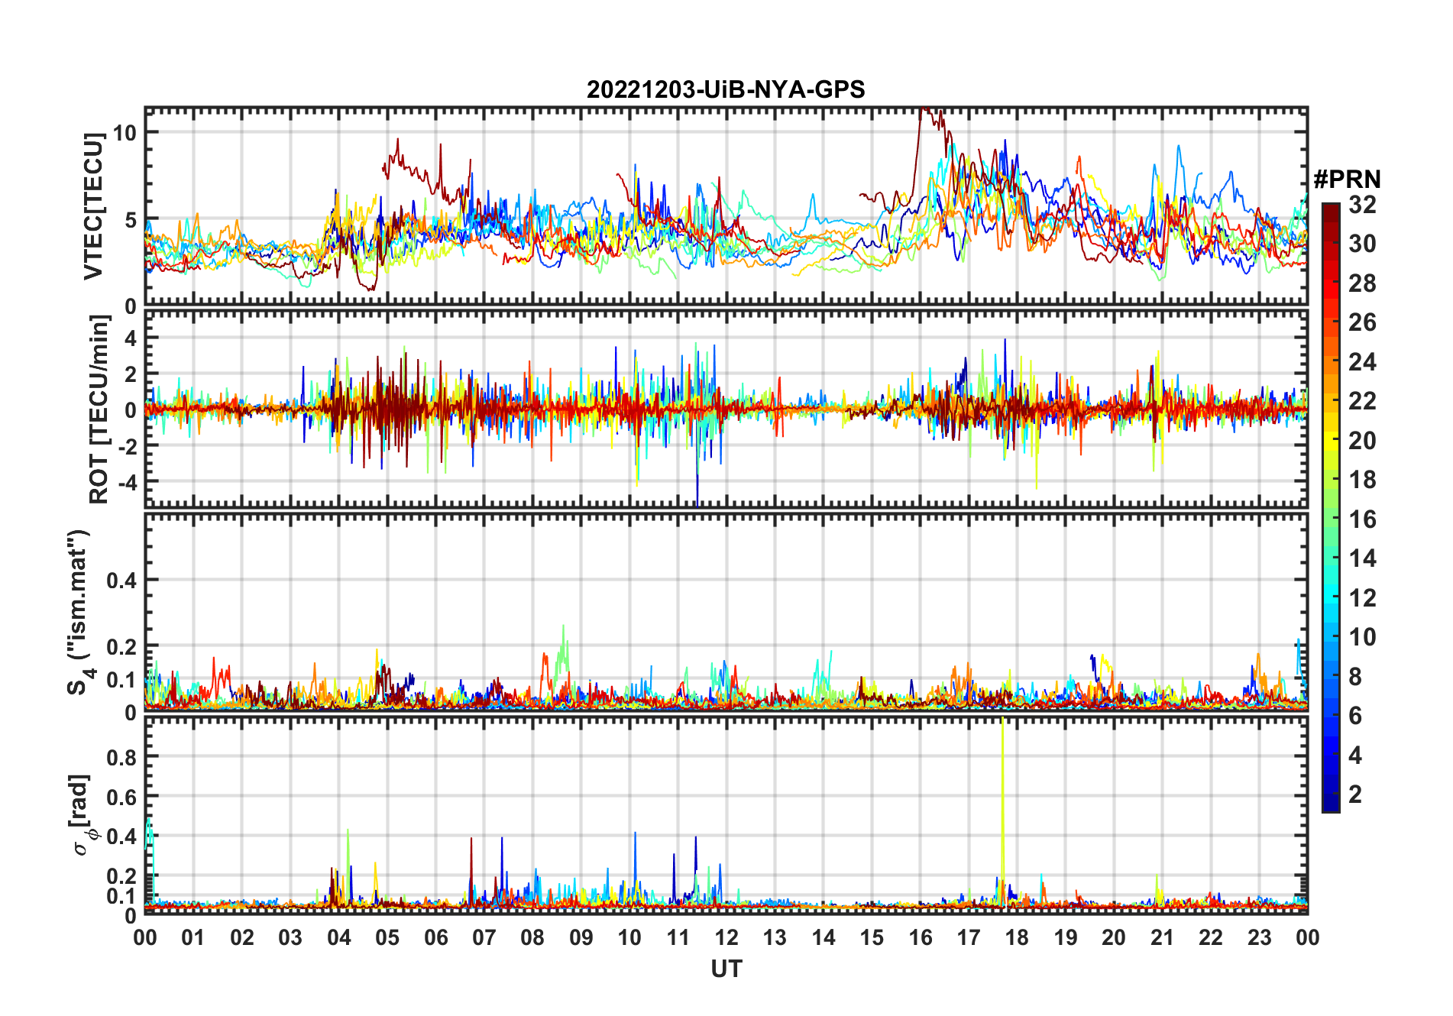Click the "#PRN" colorbar heading
This screenshot has width=1453, height=1016.
click(x=1347, y=180)
